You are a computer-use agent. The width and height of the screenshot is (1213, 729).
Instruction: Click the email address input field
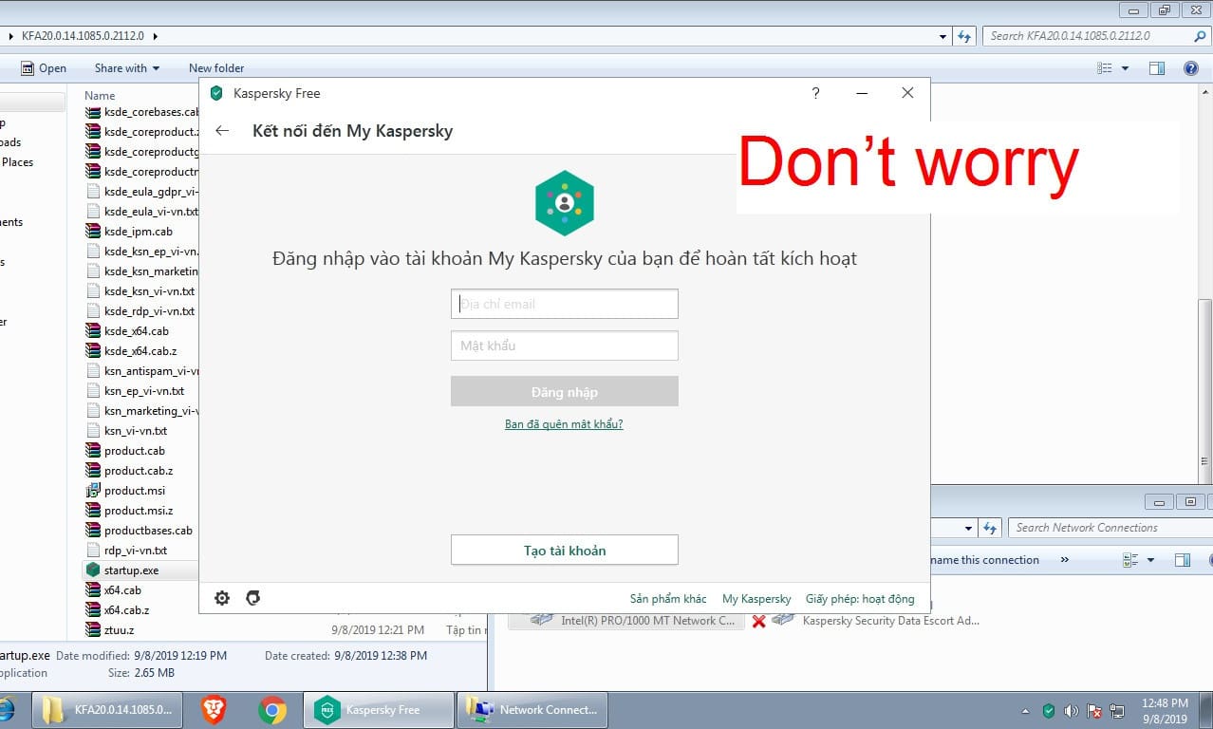(x=564, y=304)
